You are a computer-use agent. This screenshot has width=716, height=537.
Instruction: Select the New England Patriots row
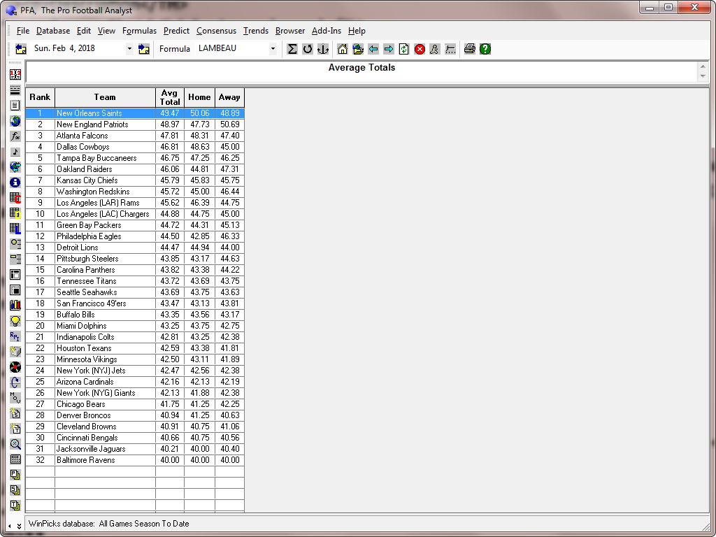(x=135, y=124)
